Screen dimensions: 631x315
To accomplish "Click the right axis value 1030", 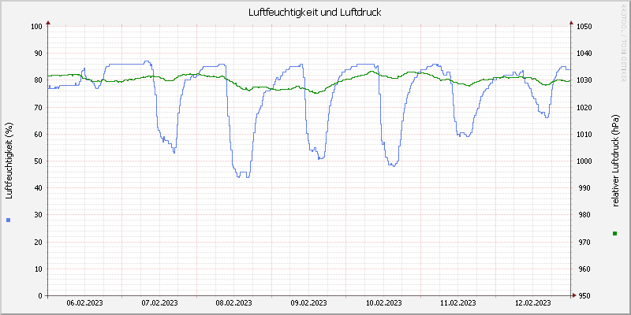I will coord(584,80).
